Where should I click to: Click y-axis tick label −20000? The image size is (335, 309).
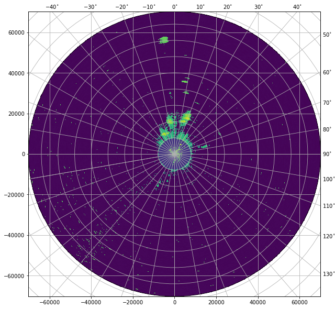coord(14,195)
